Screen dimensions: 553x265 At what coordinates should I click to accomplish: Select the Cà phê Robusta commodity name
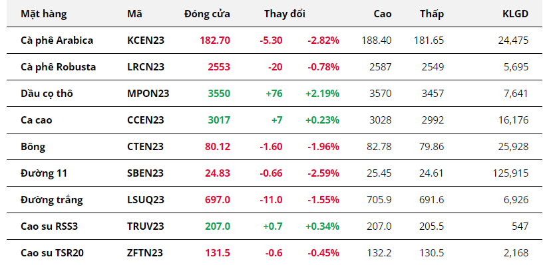tap(58, 67)
